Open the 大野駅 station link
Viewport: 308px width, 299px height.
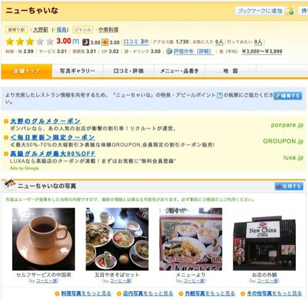click(x=41, y=30)
